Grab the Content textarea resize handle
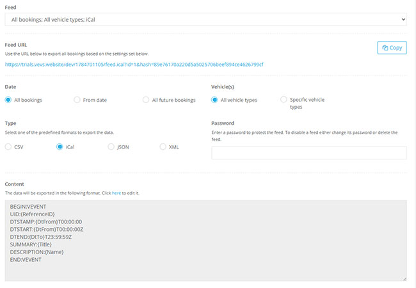This screenshot has width=416, height=288. tap(404, 278)
